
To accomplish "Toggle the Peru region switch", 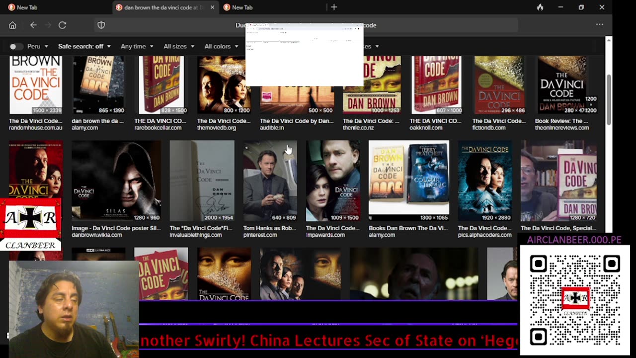I will 16,46.
